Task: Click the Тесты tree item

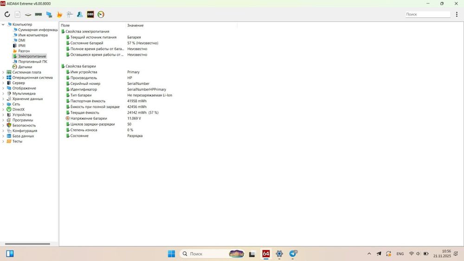Action: (x=17, y=141)
